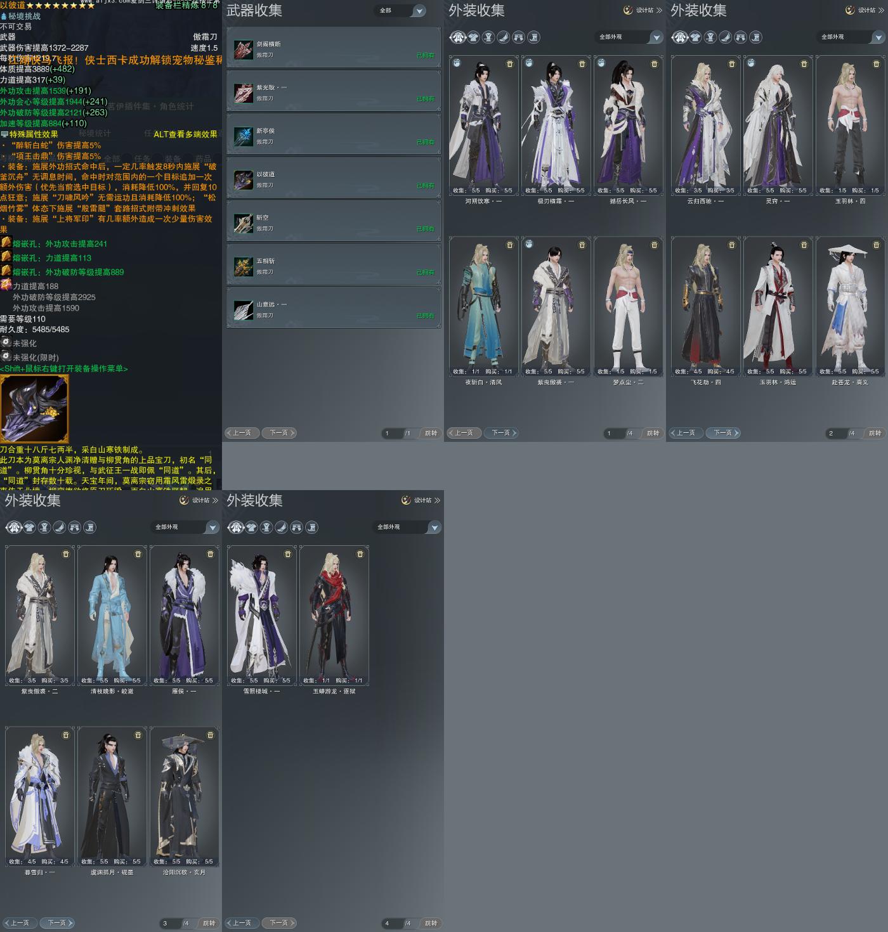Click 以彼道 name in weapon list
Screen dimensions: 888x932
tap(266, 174)
